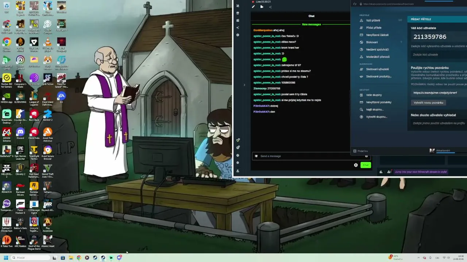This screenshot has width=467, height=262.
Task: Open the Valheim desktop shortcut
Action: [48, 188]
